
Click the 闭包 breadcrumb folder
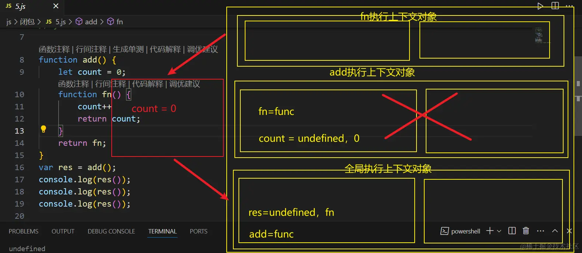[x=27, y=22]
